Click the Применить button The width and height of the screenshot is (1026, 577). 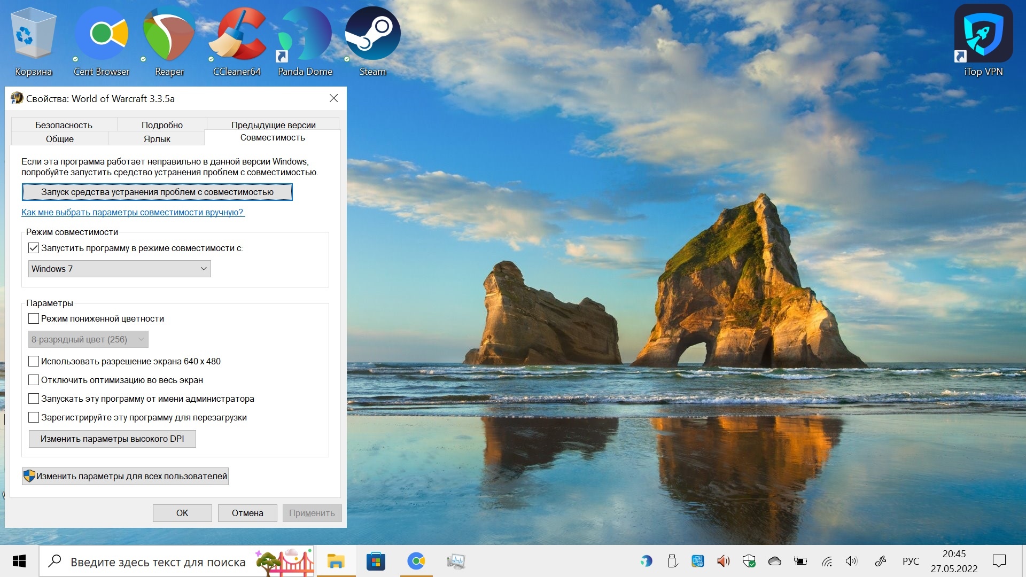pos(312,513)
